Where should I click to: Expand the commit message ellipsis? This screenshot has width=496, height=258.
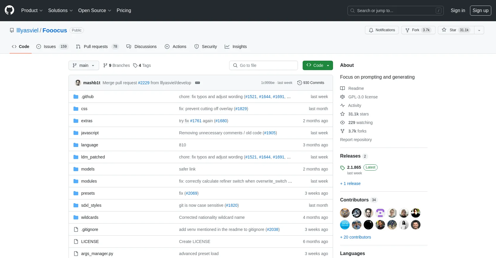pos(198,83)
